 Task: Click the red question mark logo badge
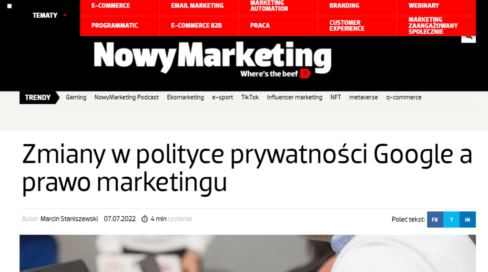coord(305,73)
